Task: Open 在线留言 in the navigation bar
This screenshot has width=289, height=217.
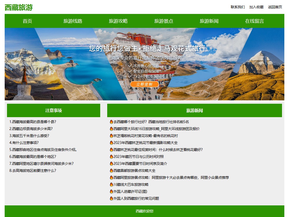Action: [x=255, y=21]
